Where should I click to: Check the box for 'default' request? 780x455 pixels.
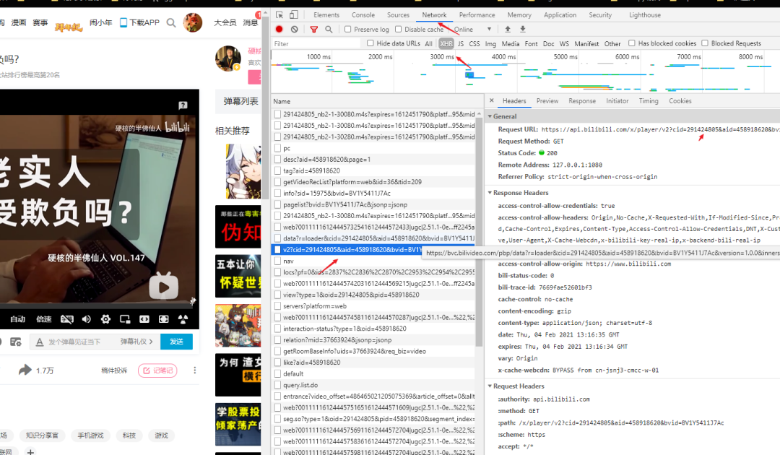point(277,374)
